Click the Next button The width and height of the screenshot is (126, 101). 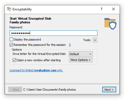(x=109, y=90)
